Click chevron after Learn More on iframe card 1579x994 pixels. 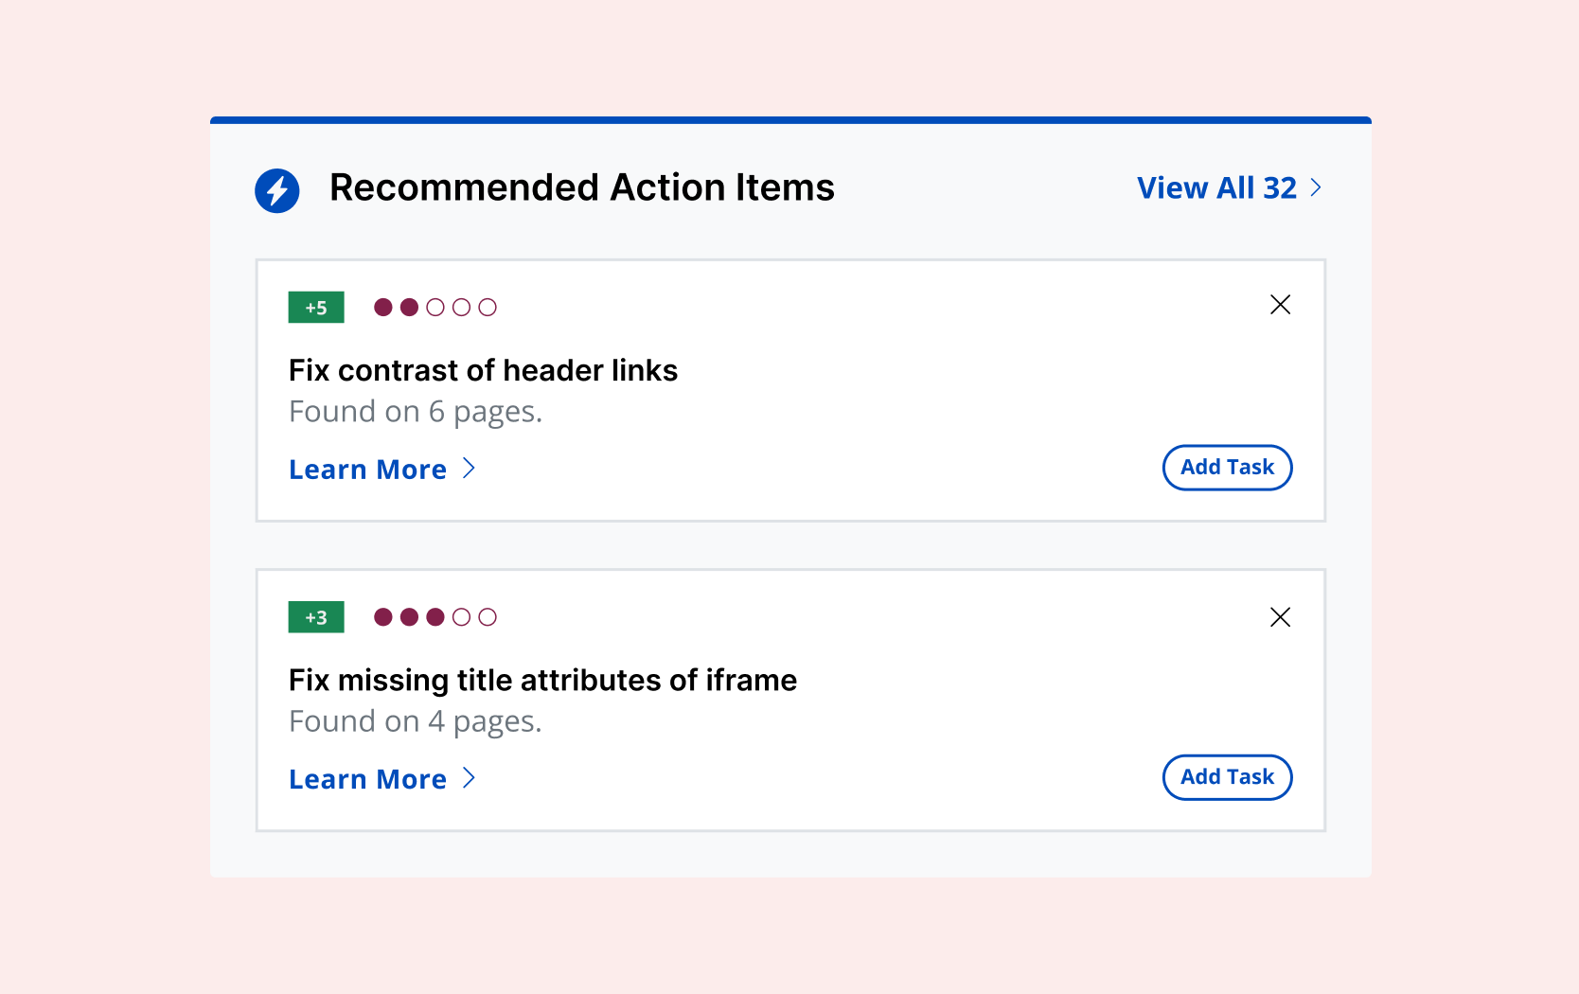(x=469, y=778)
